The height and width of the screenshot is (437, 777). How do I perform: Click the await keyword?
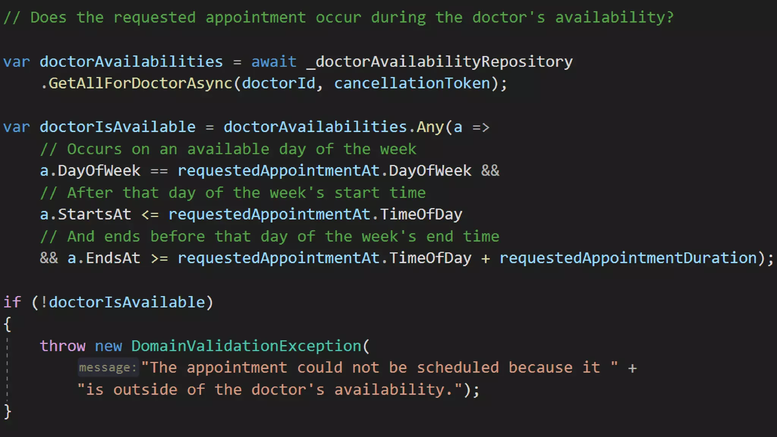tap(274, 61)
